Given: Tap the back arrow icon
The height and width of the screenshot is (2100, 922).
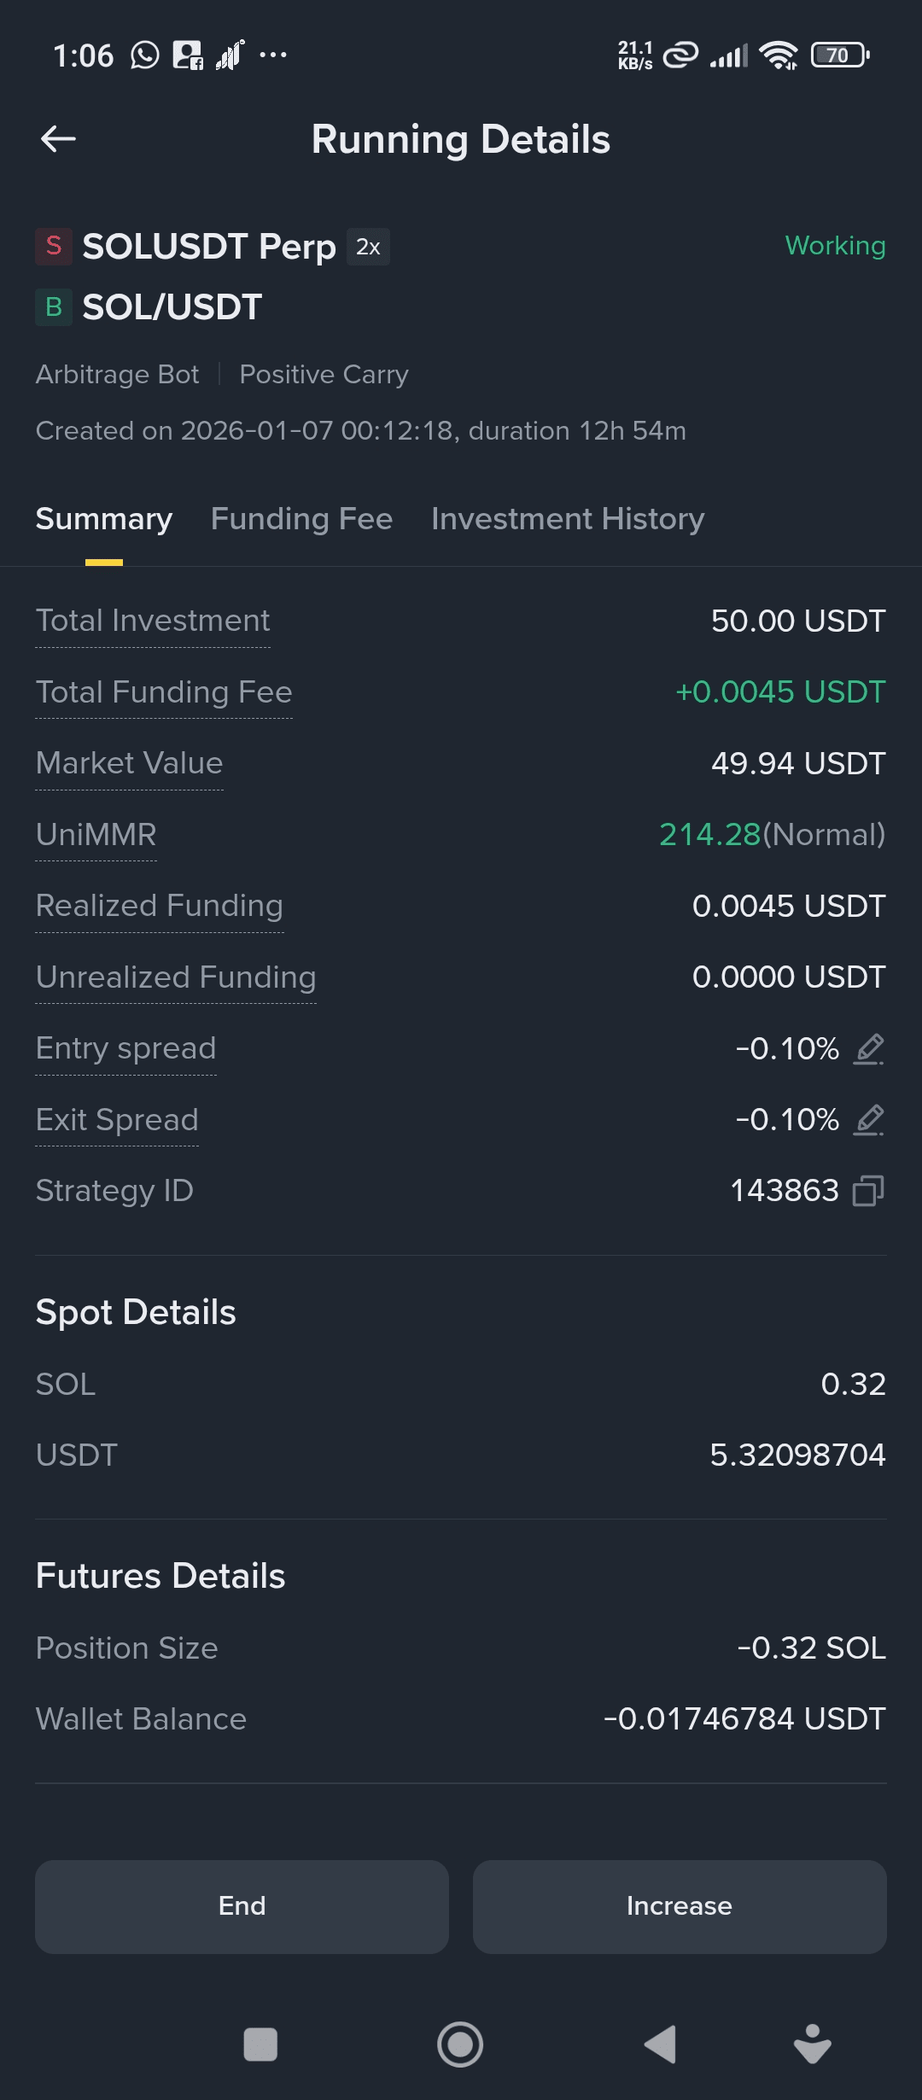Looking at the screenshot, I should [58, 139].
